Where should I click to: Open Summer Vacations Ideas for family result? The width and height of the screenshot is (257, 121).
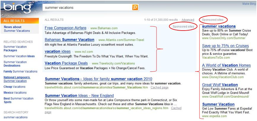click(98, 79)
